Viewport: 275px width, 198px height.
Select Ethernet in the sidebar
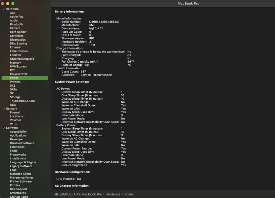tap(16, 48)
